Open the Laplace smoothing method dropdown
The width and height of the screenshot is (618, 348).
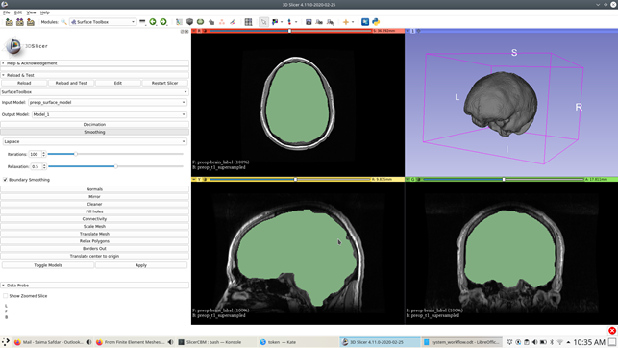point(94,141)
